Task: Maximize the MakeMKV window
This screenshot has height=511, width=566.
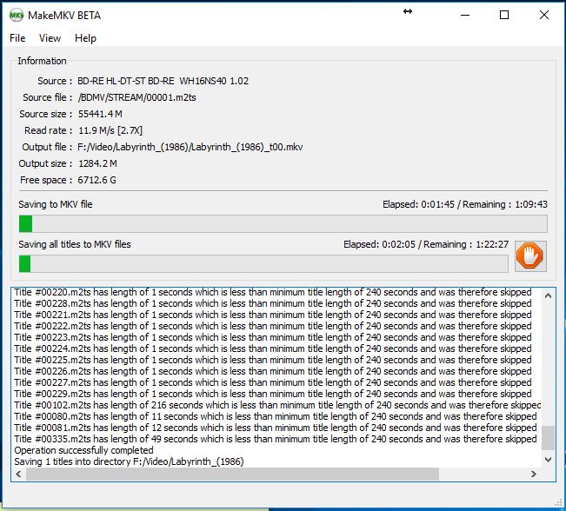Action: point(504,15)
